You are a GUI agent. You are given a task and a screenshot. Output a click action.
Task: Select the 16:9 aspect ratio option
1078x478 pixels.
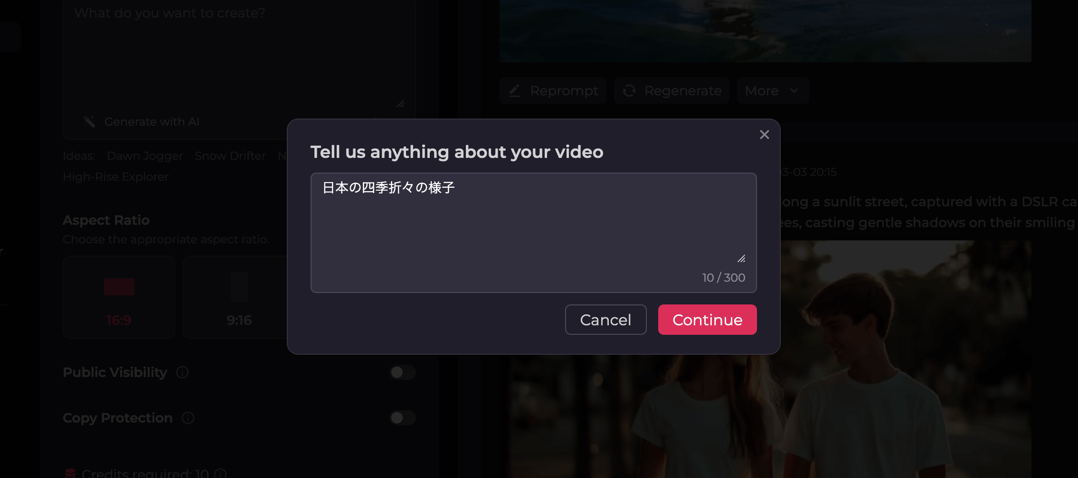[x=119, y=297]
